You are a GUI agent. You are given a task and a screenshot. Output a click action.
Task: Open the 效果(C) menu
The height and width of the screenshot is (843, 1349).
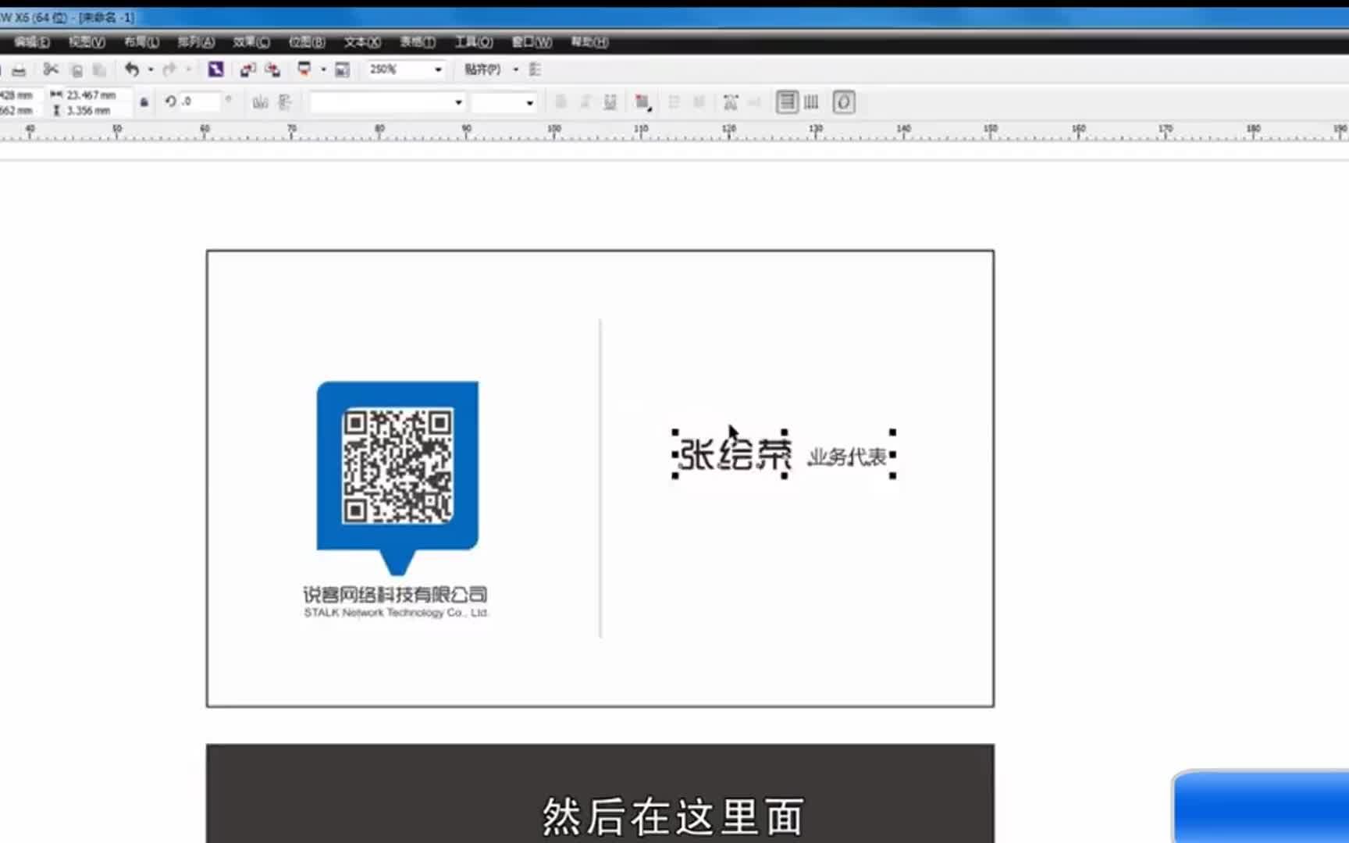click(251, 42)
